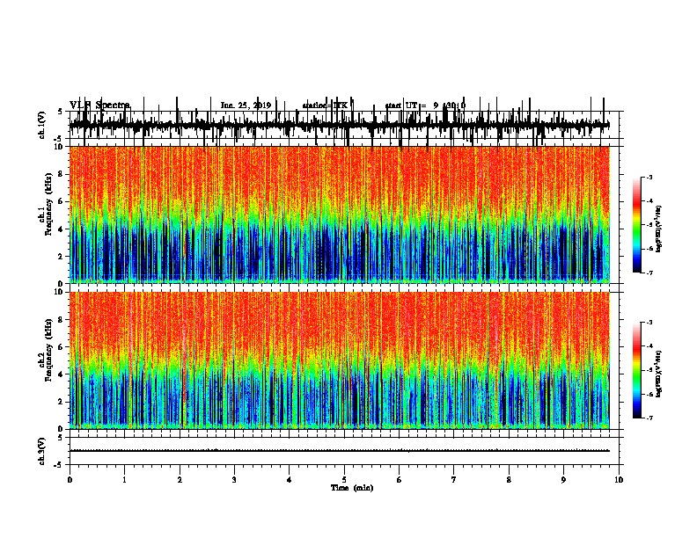Click time axis tick label "1"

pyautogui.click(x=124, y=480)
